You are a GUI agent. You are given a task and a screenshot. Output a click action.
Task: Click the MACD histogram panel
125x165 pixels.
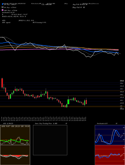click(15, 155)
